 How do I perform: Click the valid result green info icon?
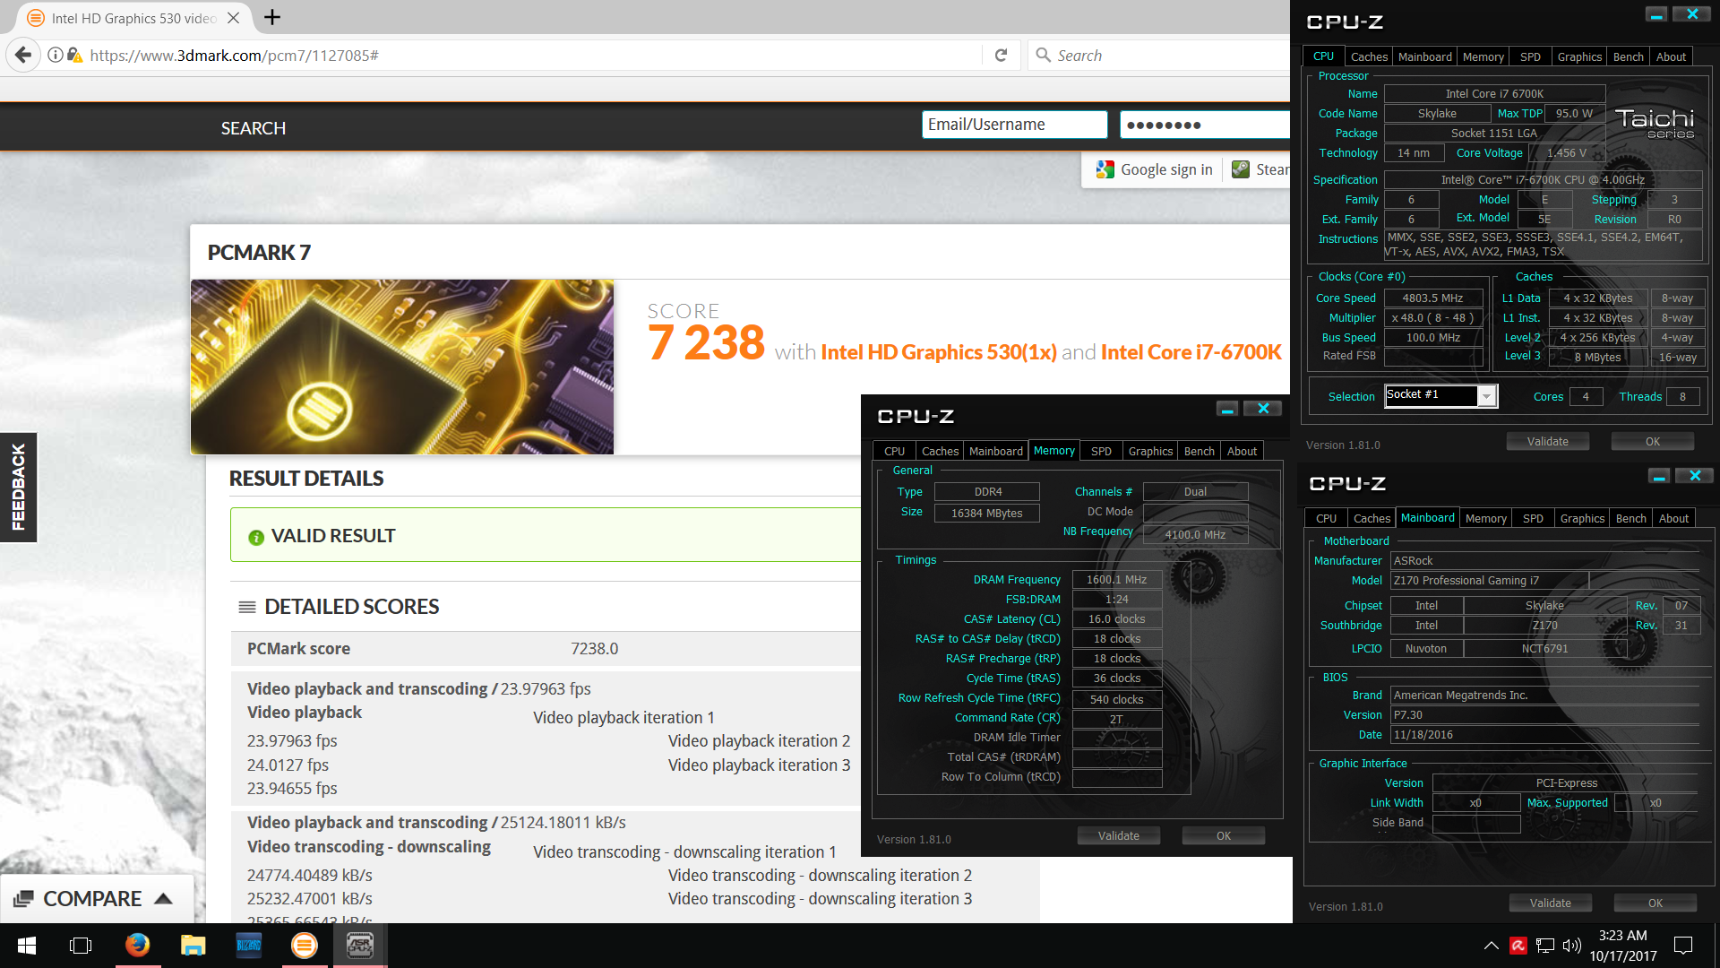[x=256, y=537]
